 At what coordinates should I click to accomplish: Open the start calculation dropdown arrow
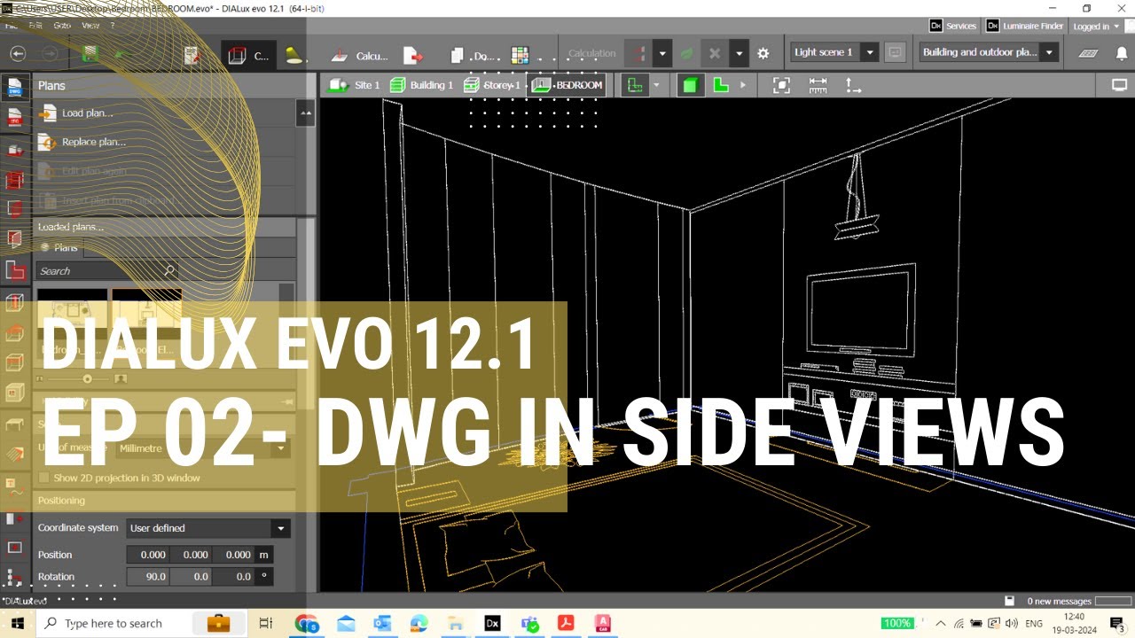[x=662, y=53]
